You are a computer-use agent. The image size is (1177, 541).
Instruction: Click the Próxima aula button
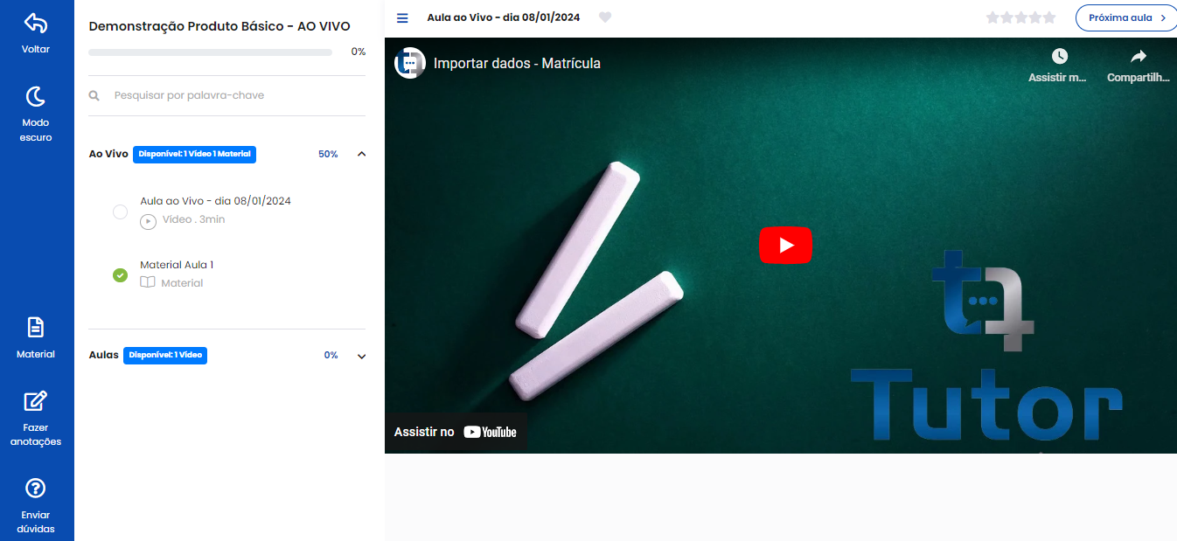tap(1127, 17)
